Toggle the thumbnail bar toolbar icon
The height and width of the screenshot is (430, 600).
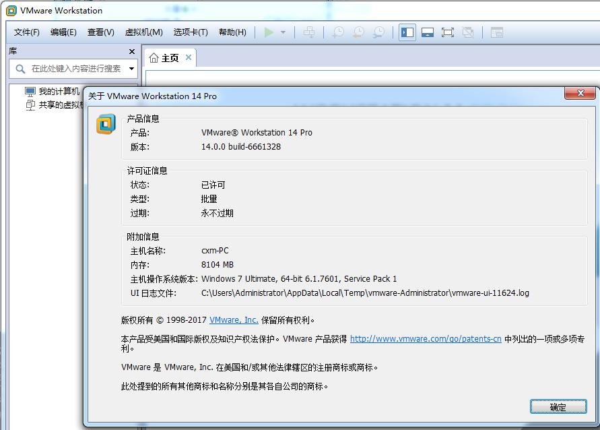tap(428, 32)
